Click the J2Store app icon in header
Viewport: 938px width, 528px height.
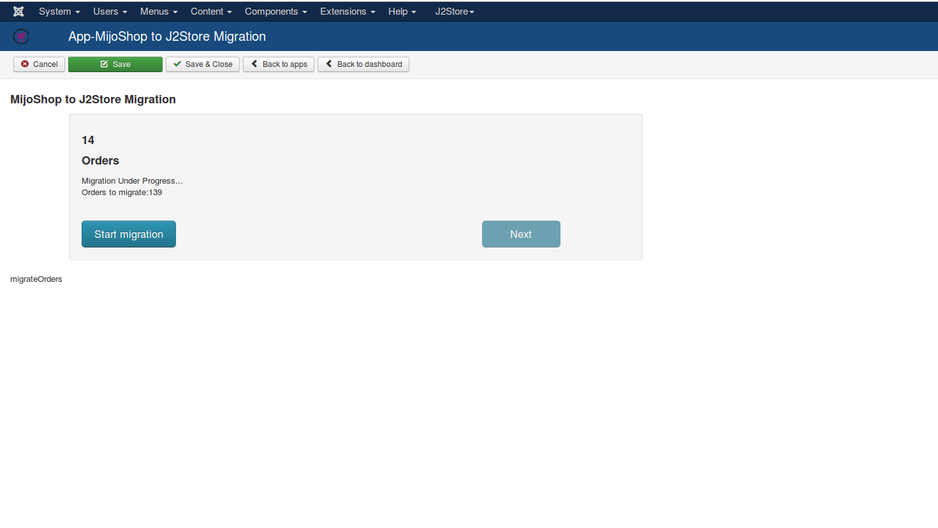[21, 36]
